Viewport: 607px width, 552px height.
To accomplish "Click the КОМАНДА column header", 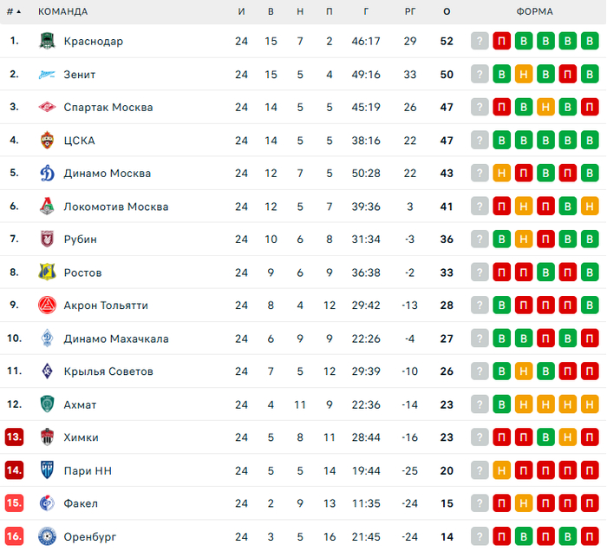I will pos(62,12).
